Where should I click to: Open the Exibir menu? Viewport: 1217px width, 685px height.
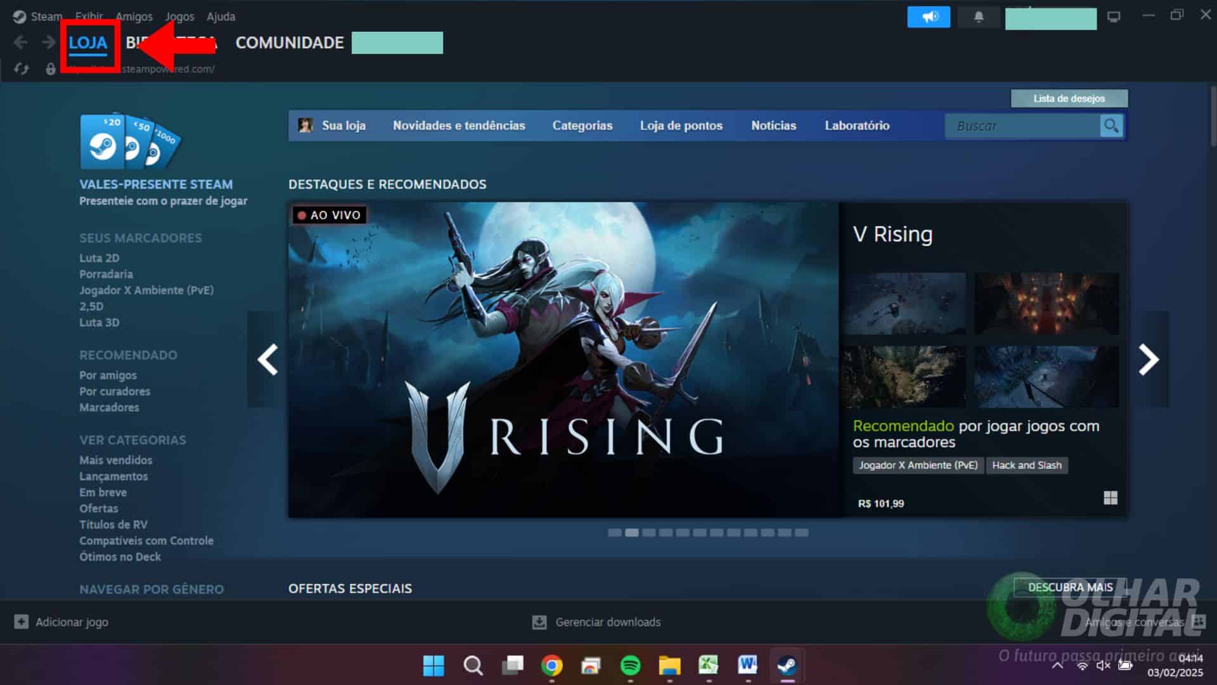click(x=89, y=16)
